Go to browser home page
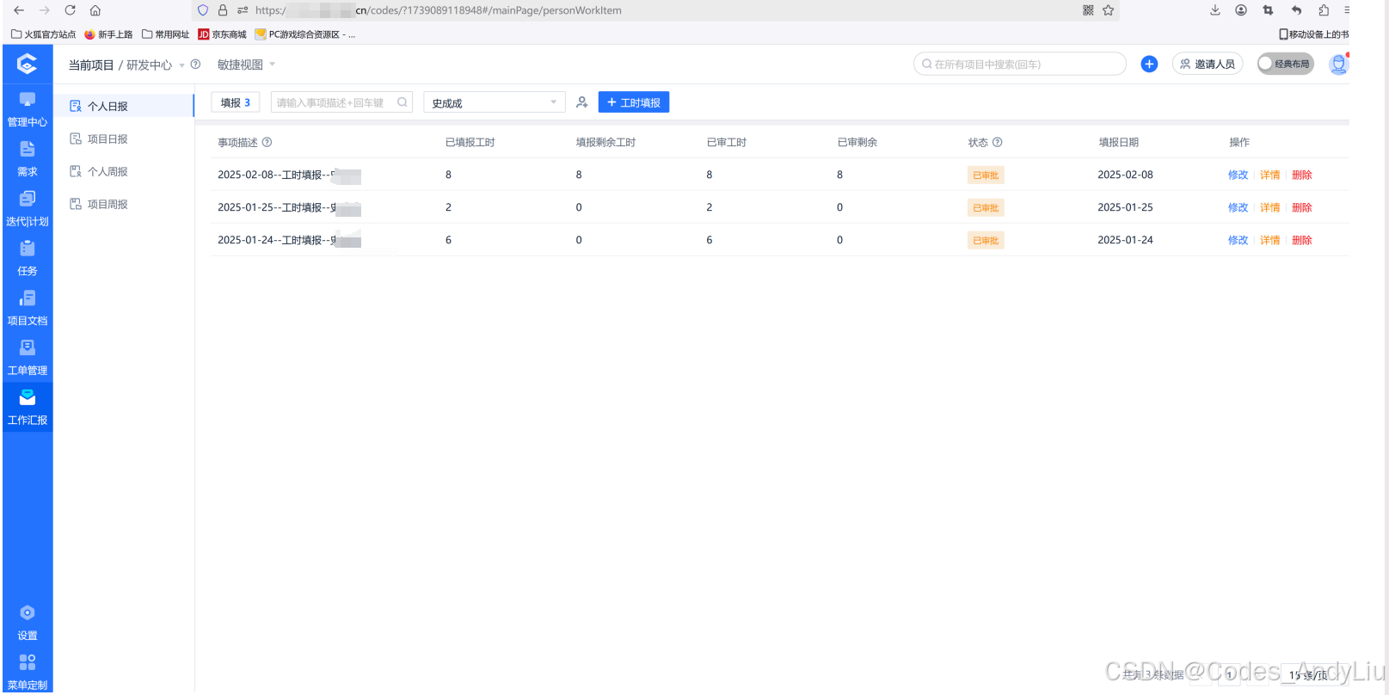Screen dimensions: 1389x695 95,10
